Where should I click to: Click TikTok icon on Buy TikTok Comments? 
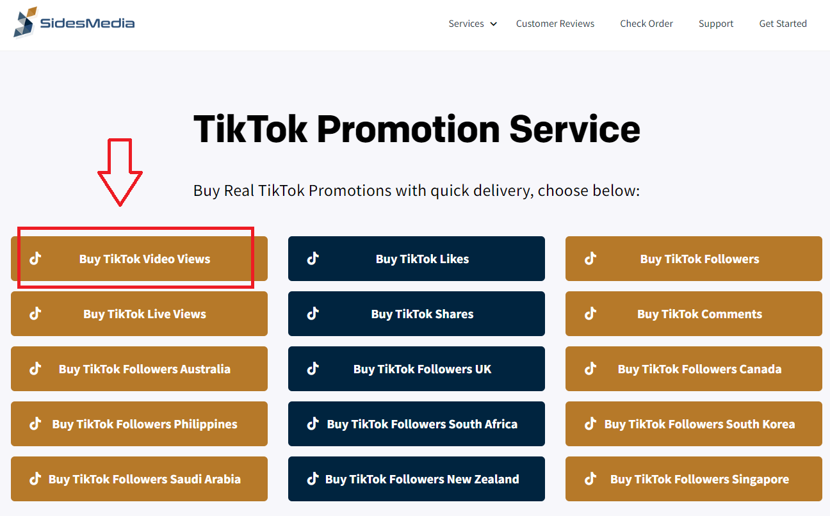[x=590, y=314]
